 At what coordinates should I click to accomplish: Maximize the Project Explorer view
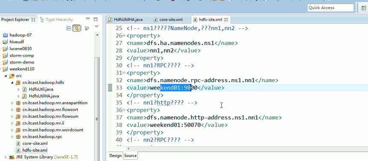click(95, 19)
